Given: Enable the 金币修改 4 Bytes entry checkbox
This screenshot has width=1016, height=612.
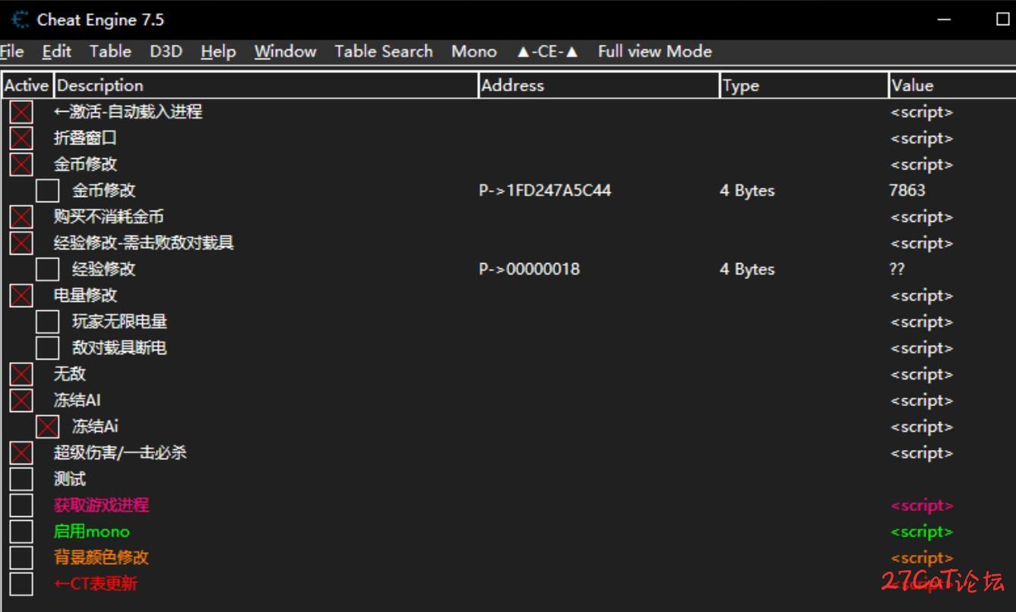Looking at the screenshot, I should (x=47, y=190).
